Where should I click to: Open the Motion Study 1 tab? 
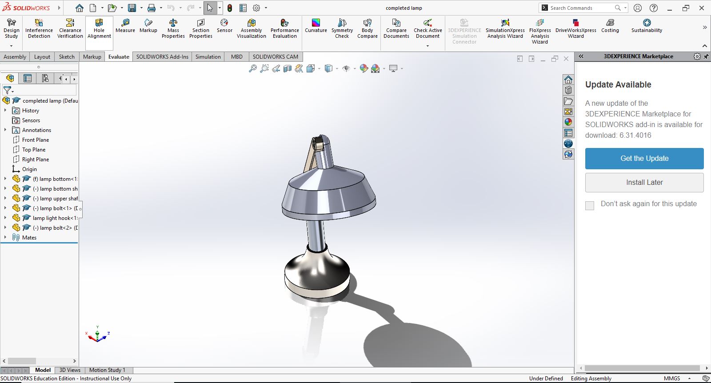pos(107,370)
